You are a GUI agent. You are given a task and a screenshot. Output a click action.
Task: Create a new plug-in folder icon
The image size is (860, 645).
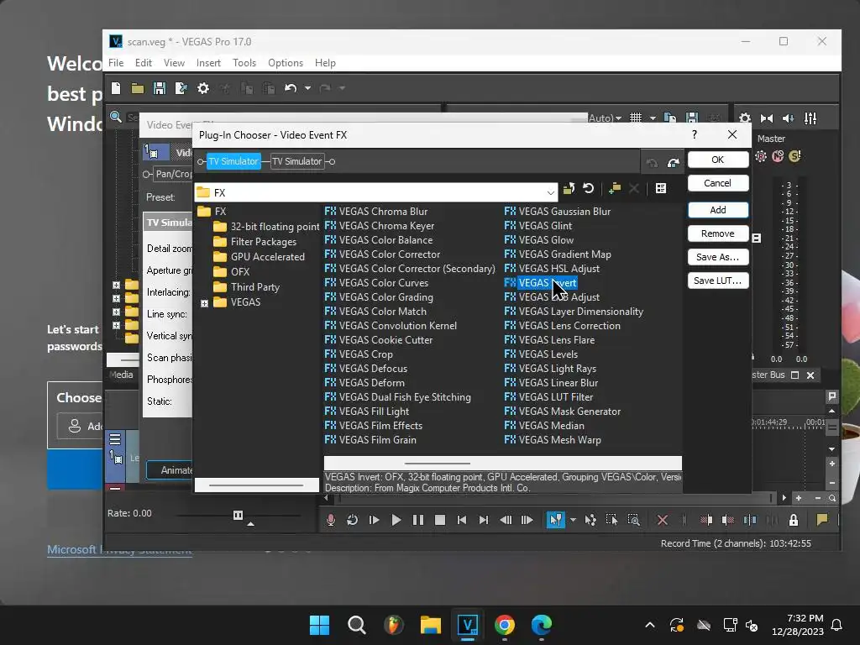[615, 189]
